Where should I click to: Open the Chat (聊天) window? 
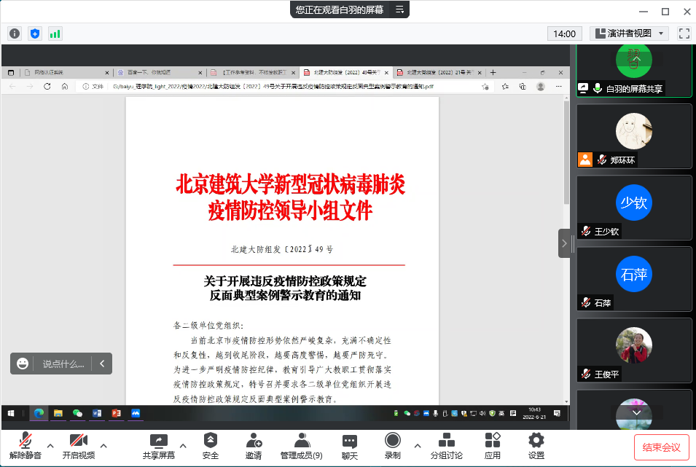pyautogui.click(x=350, y=446)
